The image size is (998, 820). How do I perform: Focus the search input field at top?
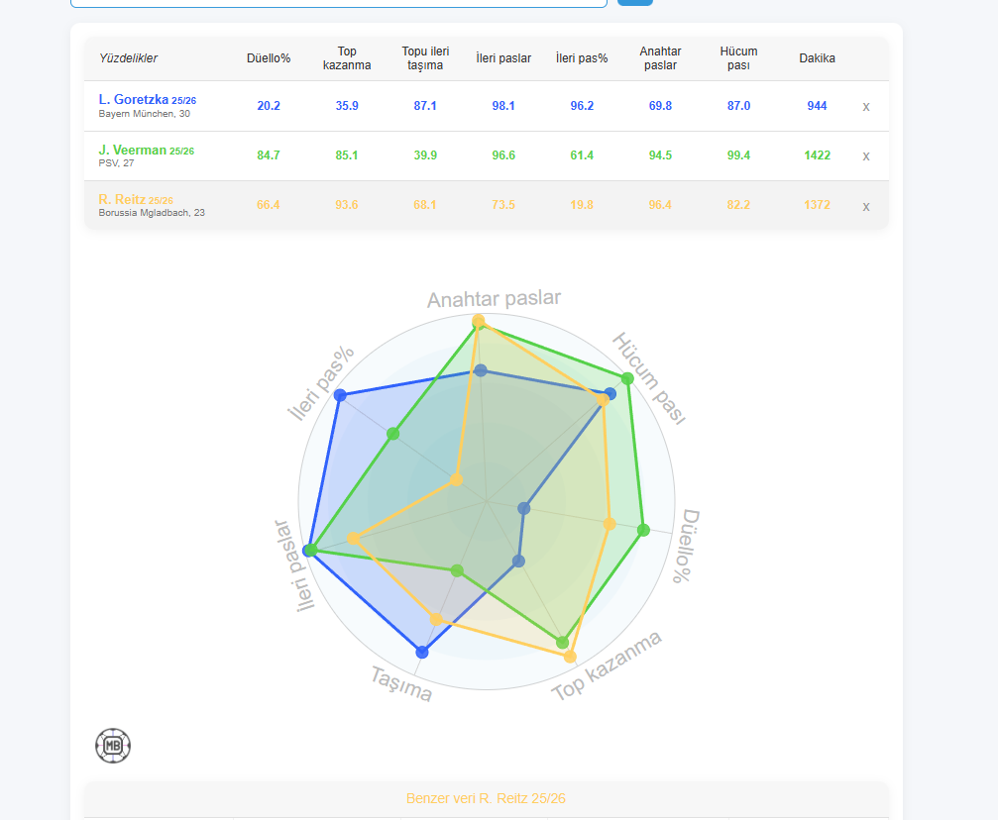pos(339,3)
